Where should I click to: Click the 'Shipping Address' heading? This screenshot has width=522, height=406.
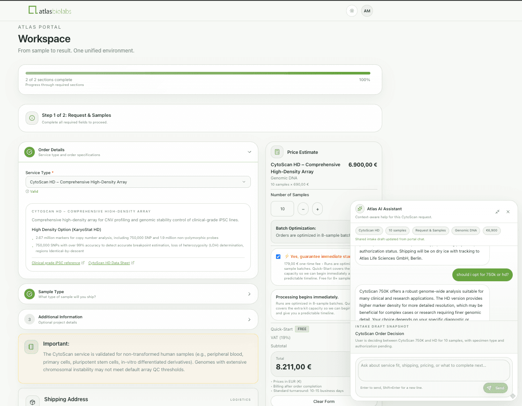(x=66, y=399)
